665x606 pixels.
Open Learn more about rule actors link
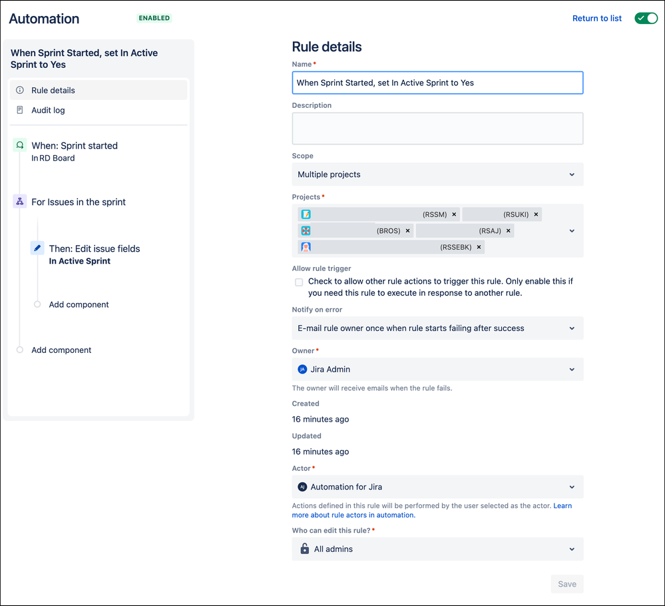pyautogui.click(x=353, y=515)
